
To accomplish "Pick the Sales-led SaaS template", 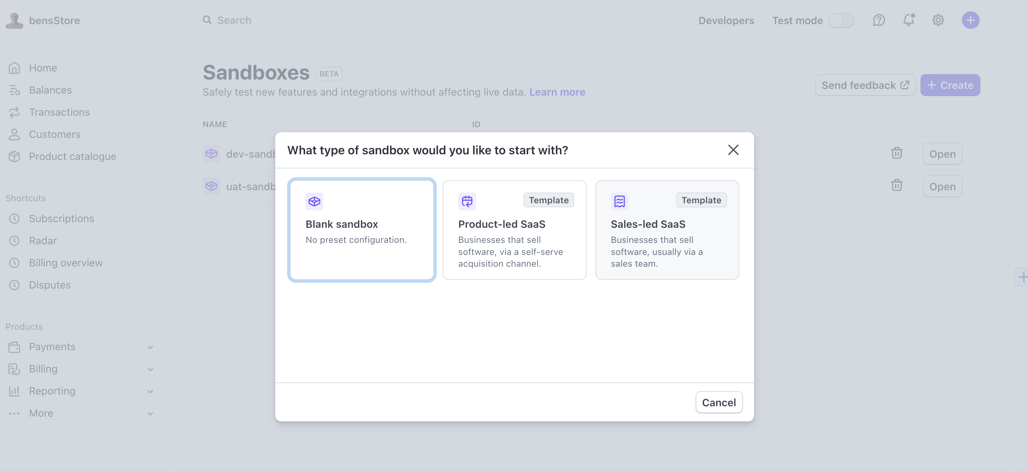I will point(667,230).
